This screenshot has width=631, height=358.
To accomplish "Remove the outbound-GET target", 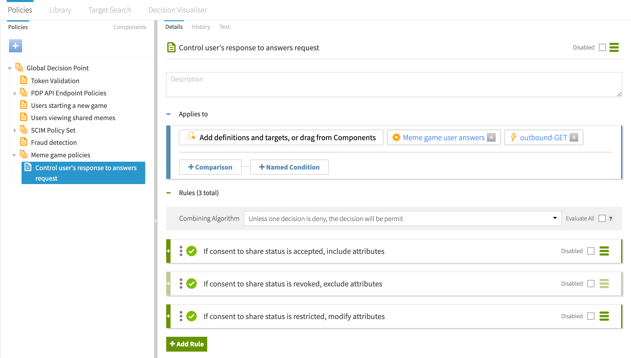I will pos(574,137).
